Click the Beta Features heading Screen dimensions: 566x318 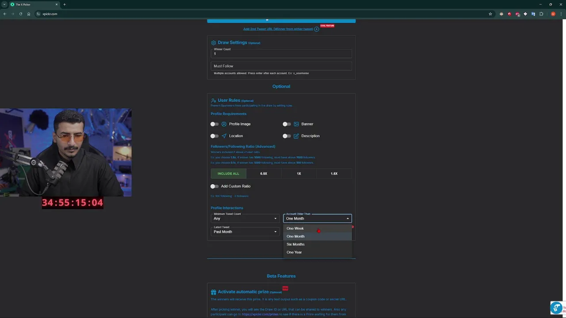coord(281,276)
